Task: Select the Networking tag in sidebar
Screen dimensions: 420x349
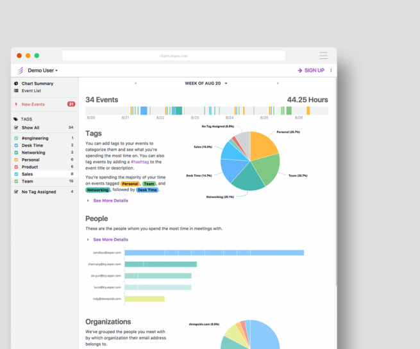Action: pos(33,152)
